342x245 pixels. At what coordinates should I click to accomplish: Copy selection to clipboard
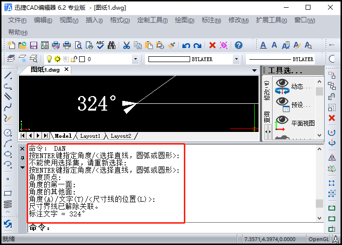pyautogui.click(x=138, y=45)
